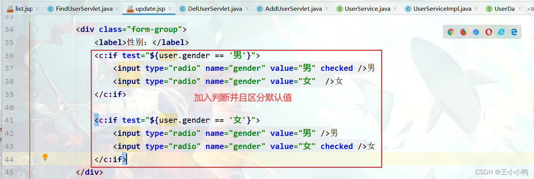Viewport: 534px width, 179px height.
Task: Click fold end marker at line 44
Action: (x=35, y=159)
